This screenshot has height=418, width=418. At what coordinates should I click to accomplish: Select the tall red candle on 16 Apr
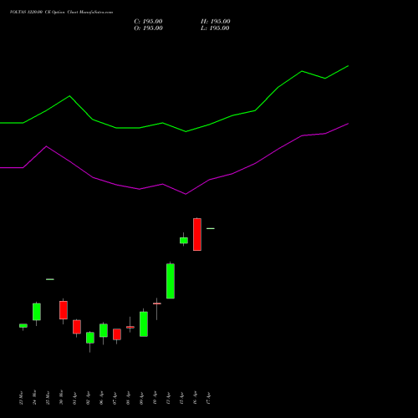point(197,234)
